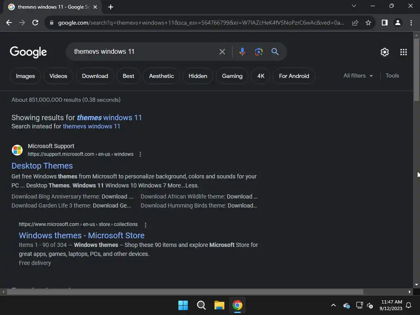
Task: Select the For Android filter chip
Action: [x=294, y=76]
